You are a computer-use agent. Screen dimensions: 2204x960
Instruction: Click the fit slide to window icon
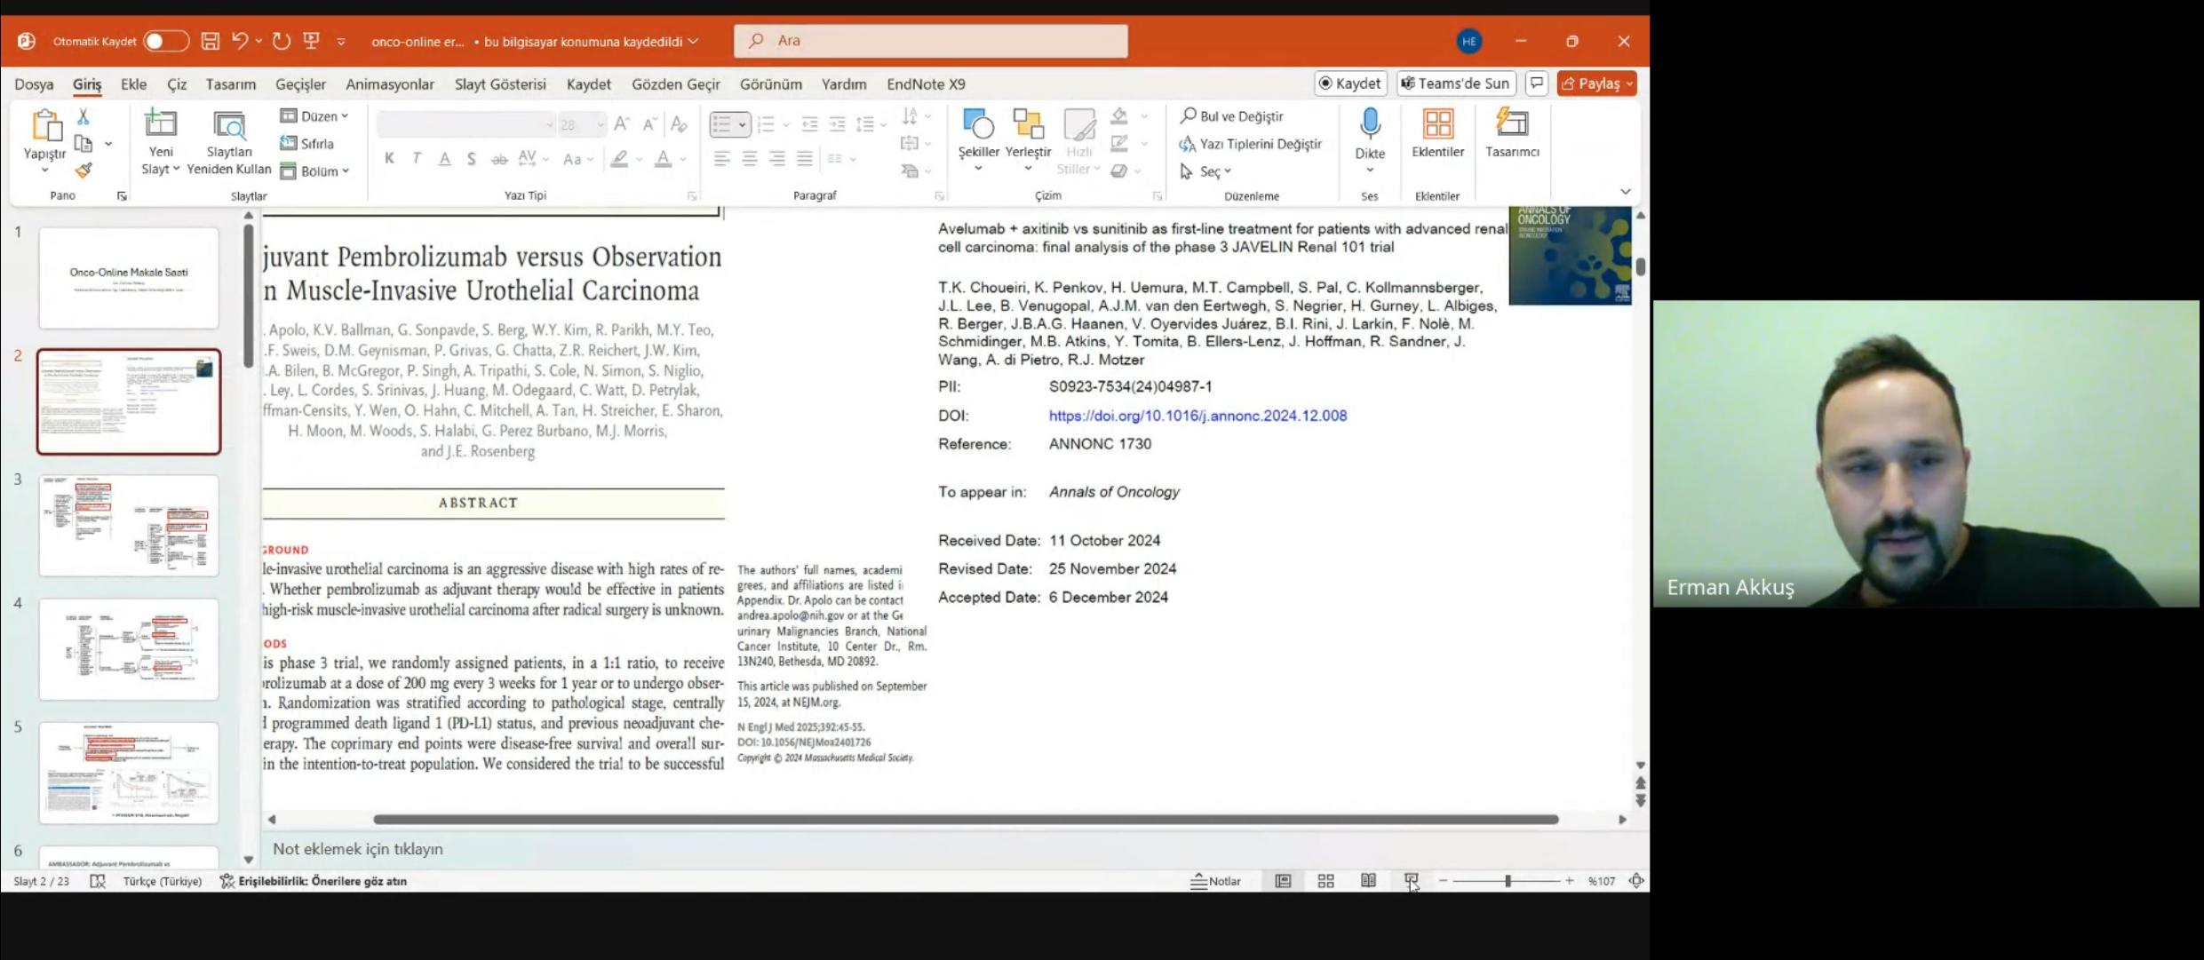click(x=1635, y=881)
